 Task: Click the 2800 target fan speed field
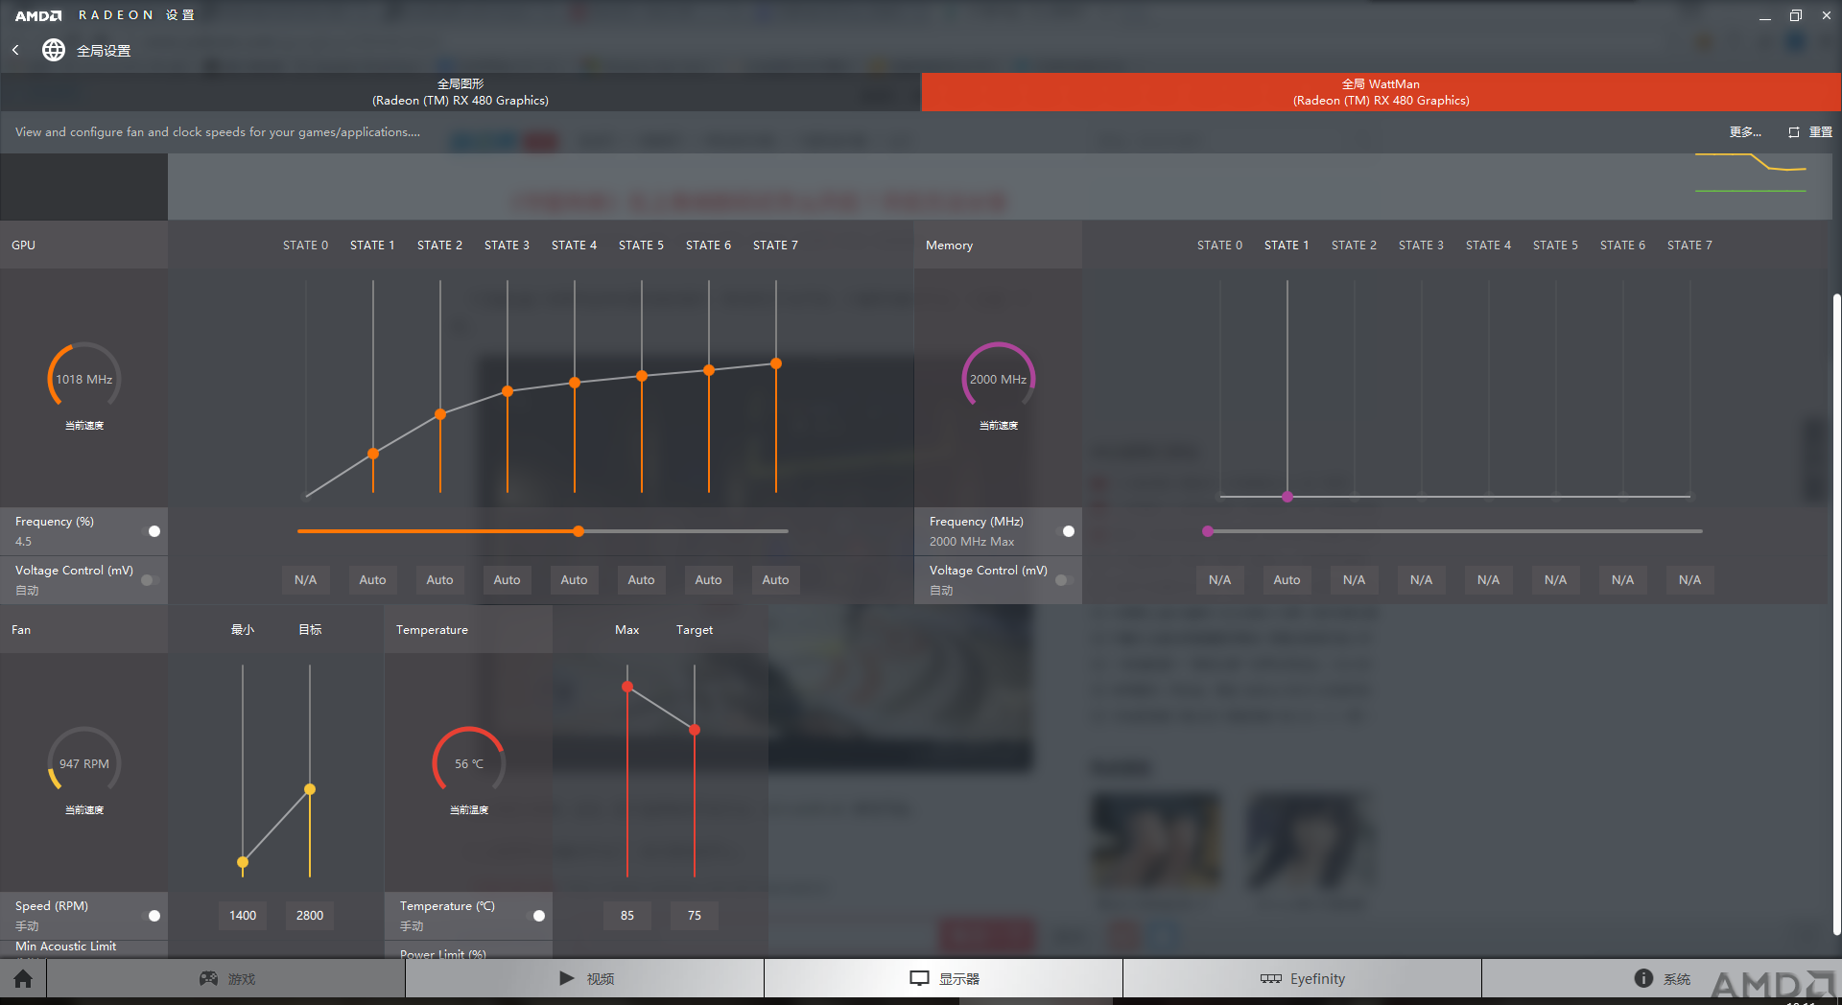(x=310, y=916)
